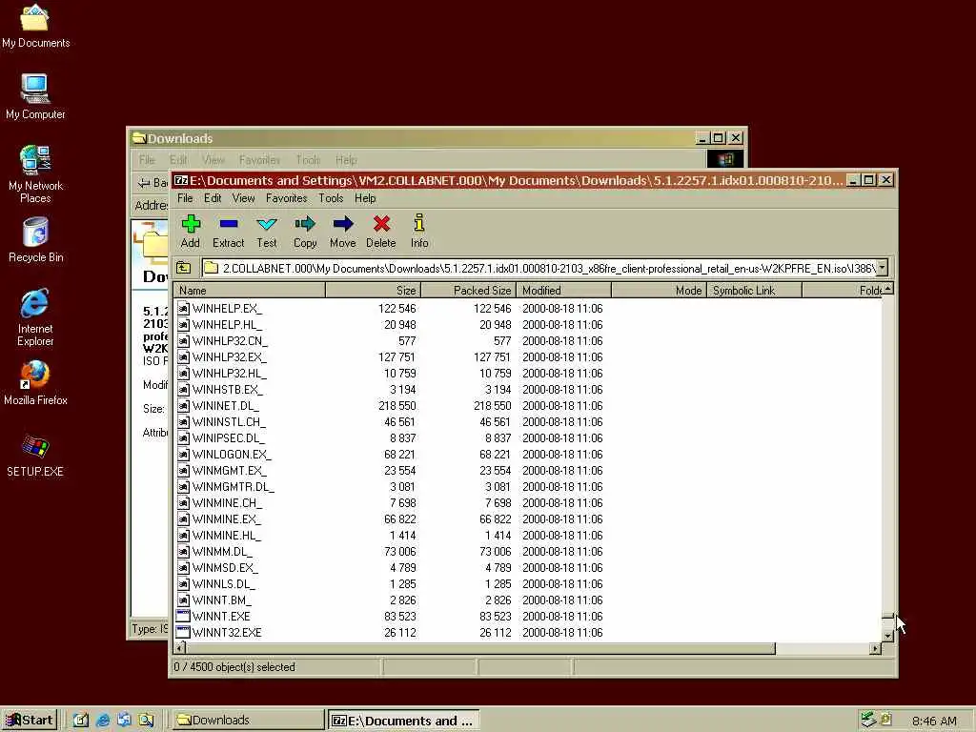Click the Move toolbar icon

pos(343,223)
